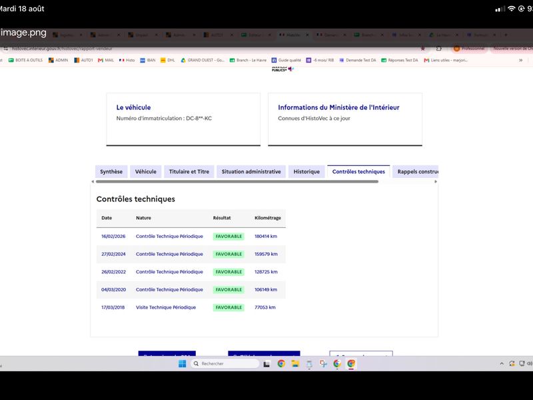Click the date 16/02/2026
This screenshot has height=400, width=533.
pos(113,237)
